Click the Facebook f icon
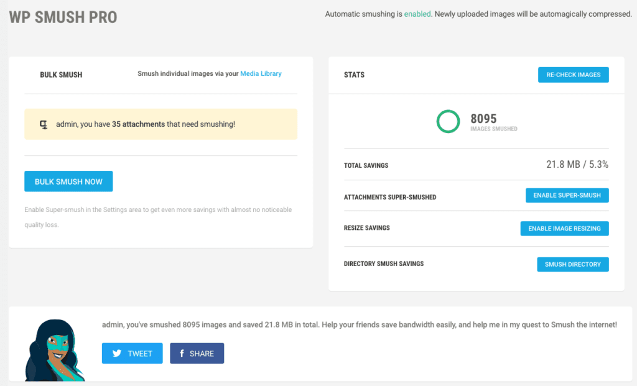Viewport: 637px width, 386px height. coord(182,353)
